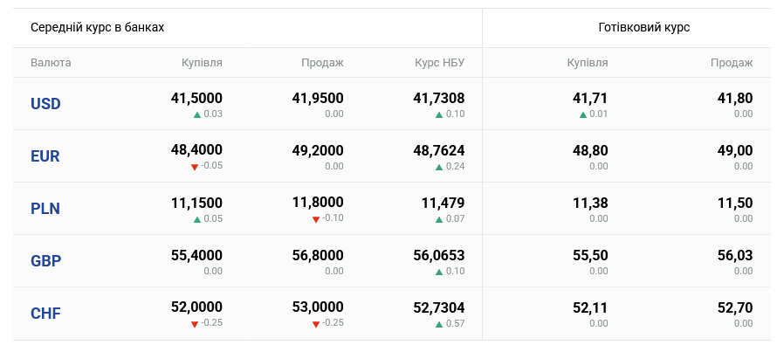
Task: Open the USD currency link
Action: pyautogui.click(x=45, y=104)
